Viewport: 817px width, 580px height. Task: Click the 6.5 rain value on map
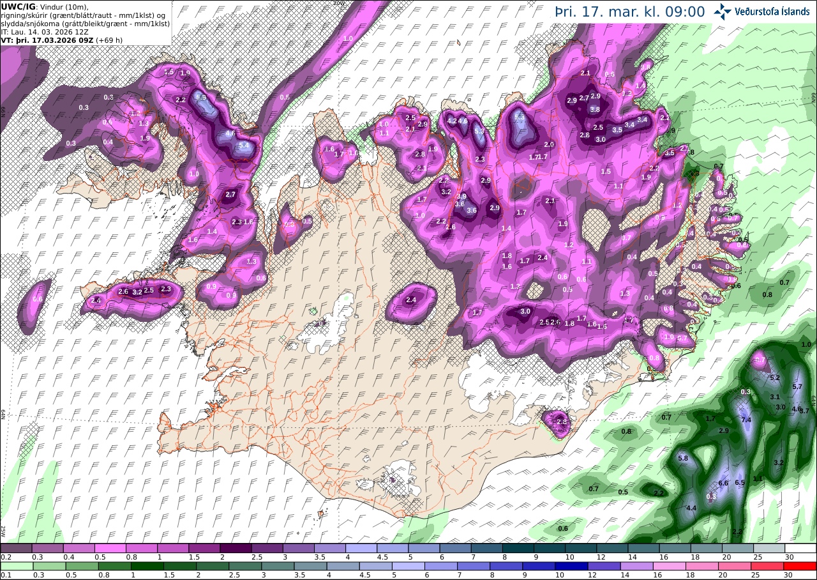[740, 483]
